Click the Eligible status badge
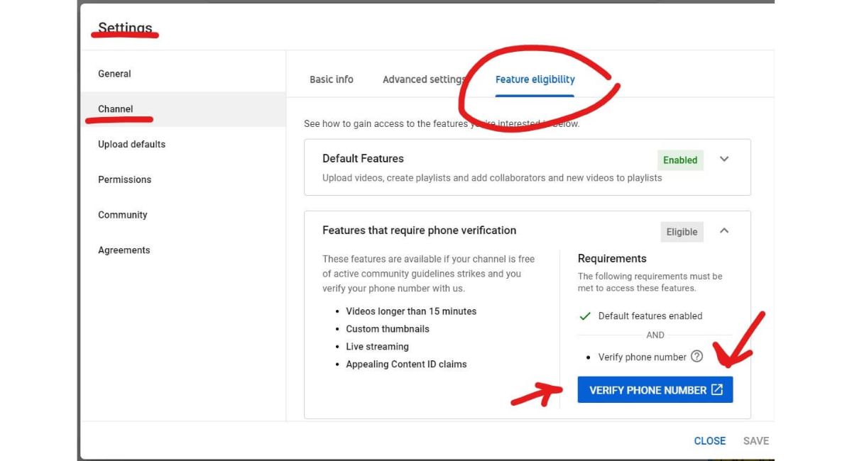The width and height of the screenshot is (852, 461). click(x=682, y=232)
